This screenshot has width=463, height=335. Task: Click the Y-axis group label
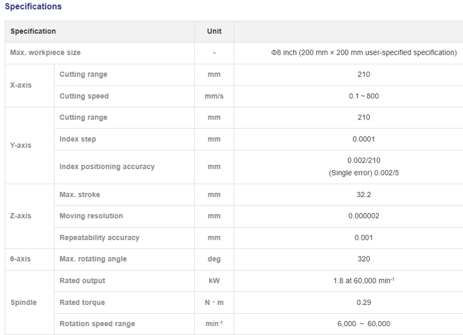(21, 145)
